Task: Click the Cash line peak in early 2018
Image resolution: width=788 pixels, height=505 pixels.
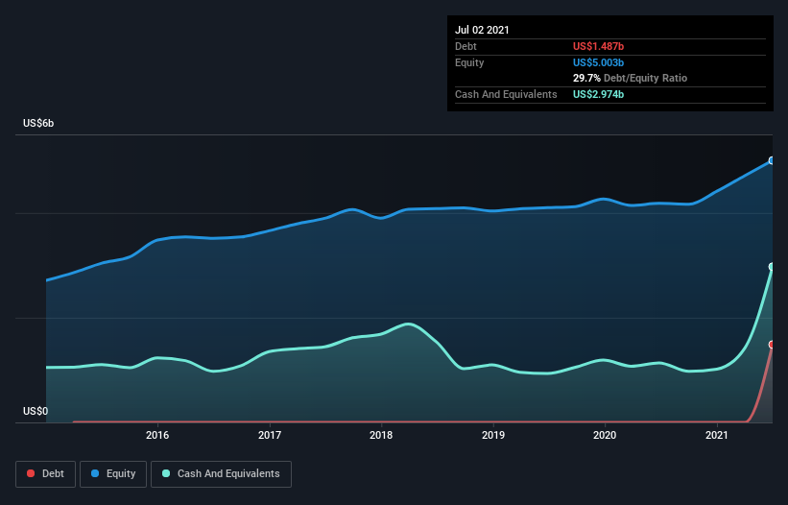Action: (x=408, y=324)
